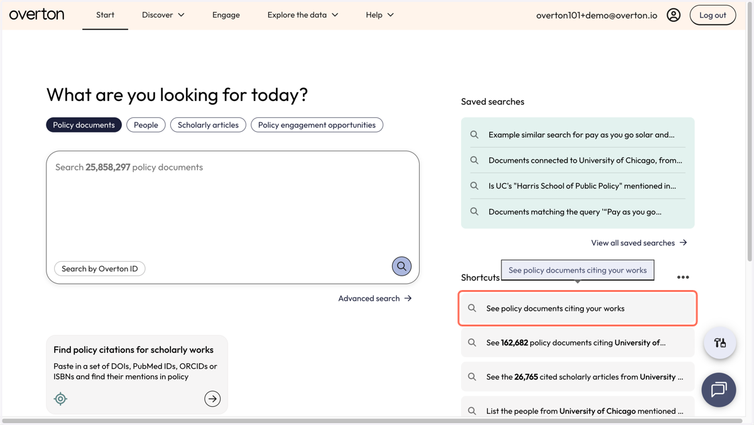Select Policy engagement opportunities search type

click(317, 125)
